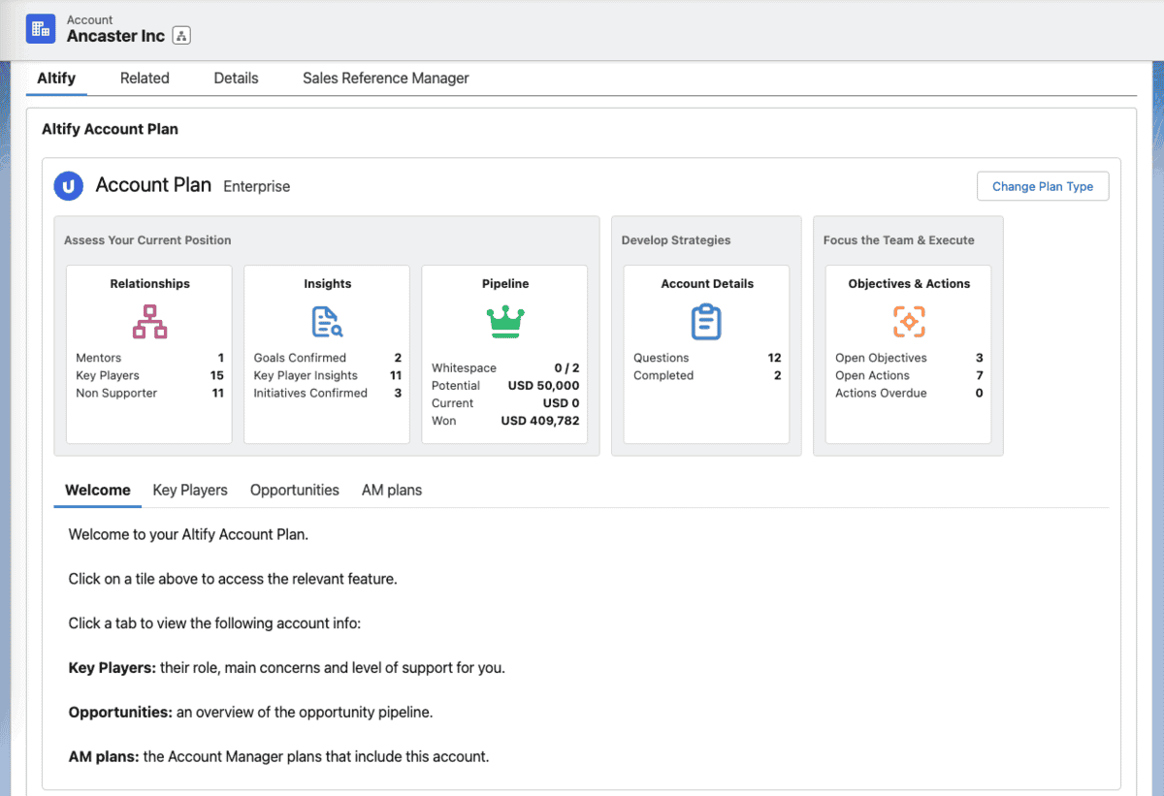
Task: Click the Key Players row in Relationships
Action: coord(149,375)
